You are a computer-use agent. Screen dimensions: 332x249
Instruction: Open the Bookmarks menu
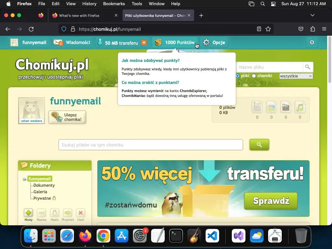pos(114,4)
